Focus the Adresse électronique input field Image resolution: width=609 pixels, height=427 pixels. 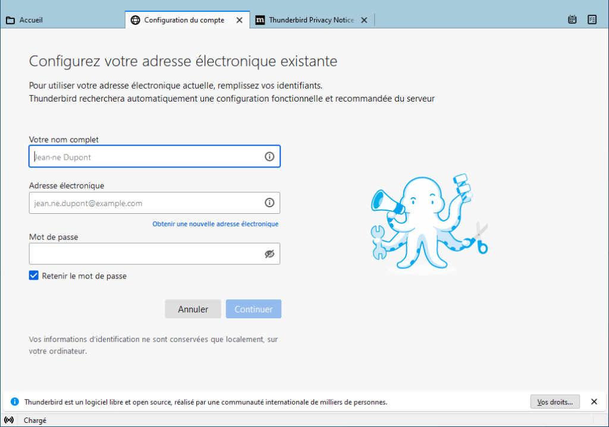click(155, 203)
